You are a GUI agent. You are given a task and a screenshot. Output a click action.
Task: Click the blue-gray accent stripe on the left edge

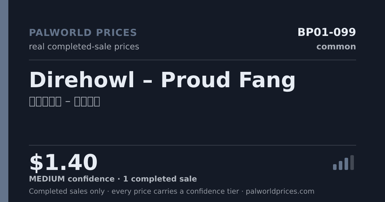click(4, 101)
